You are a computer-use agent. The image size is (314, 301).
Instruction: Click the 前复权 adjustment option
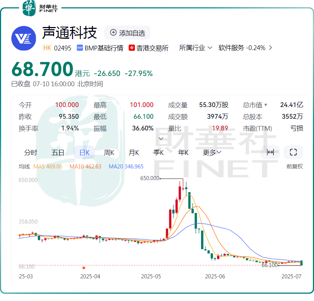295,166
